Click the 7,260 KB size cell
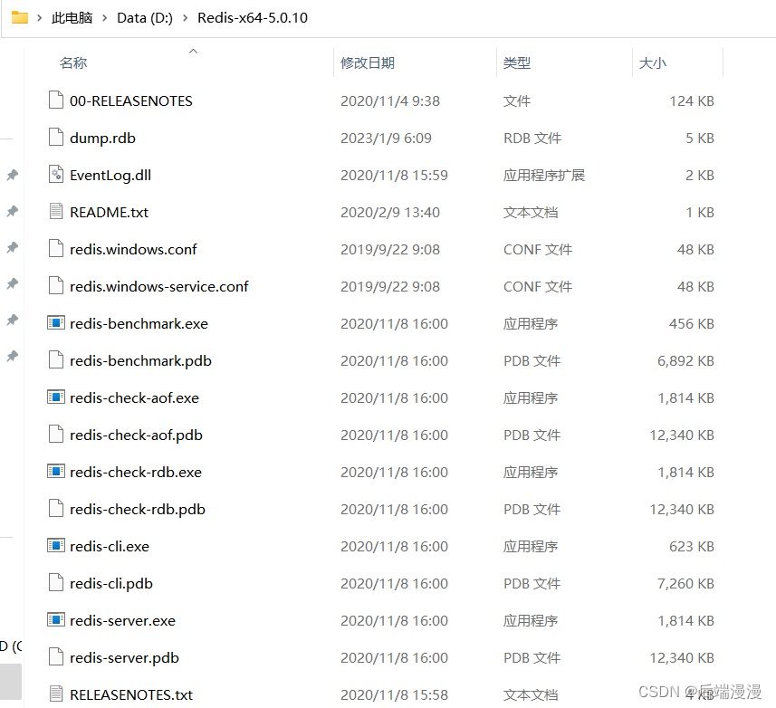The width and height of the screenshot is (776, 708). click(686, 583)
